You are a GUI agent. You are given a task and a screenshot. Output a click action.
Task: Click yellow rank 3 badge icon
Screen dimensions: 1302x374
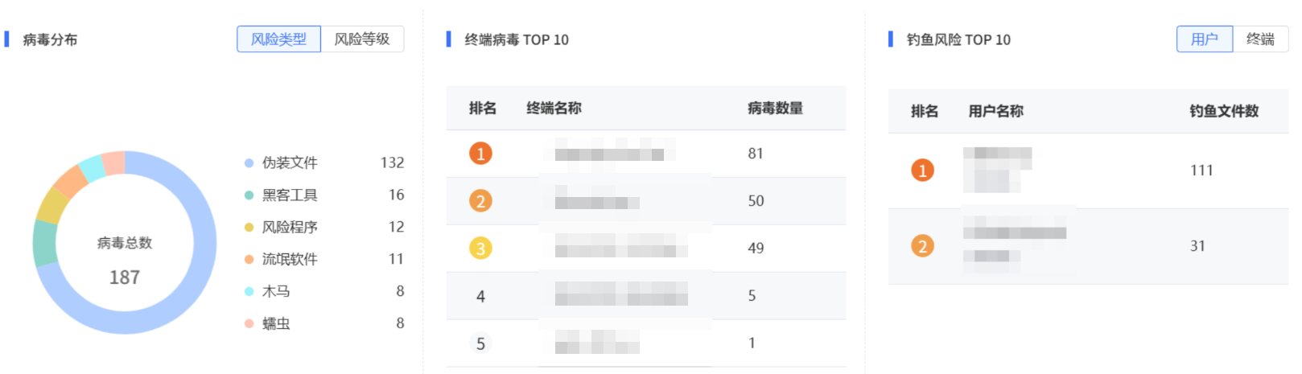(x=480, y=248)
